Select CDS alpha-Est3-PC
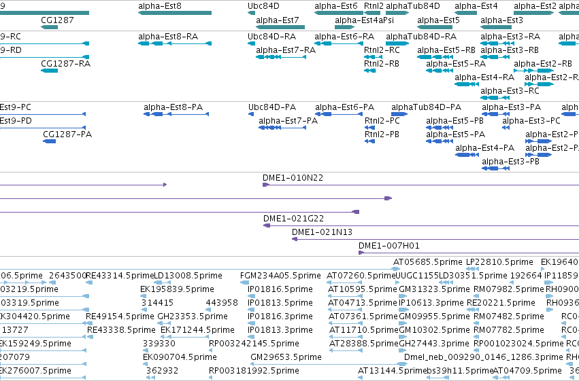 pyautogui.click(x=506, y=128)
